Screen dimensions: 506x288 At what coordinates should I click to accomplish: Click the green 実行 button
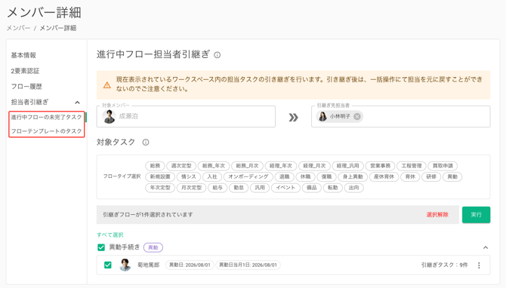coord(476,215)
